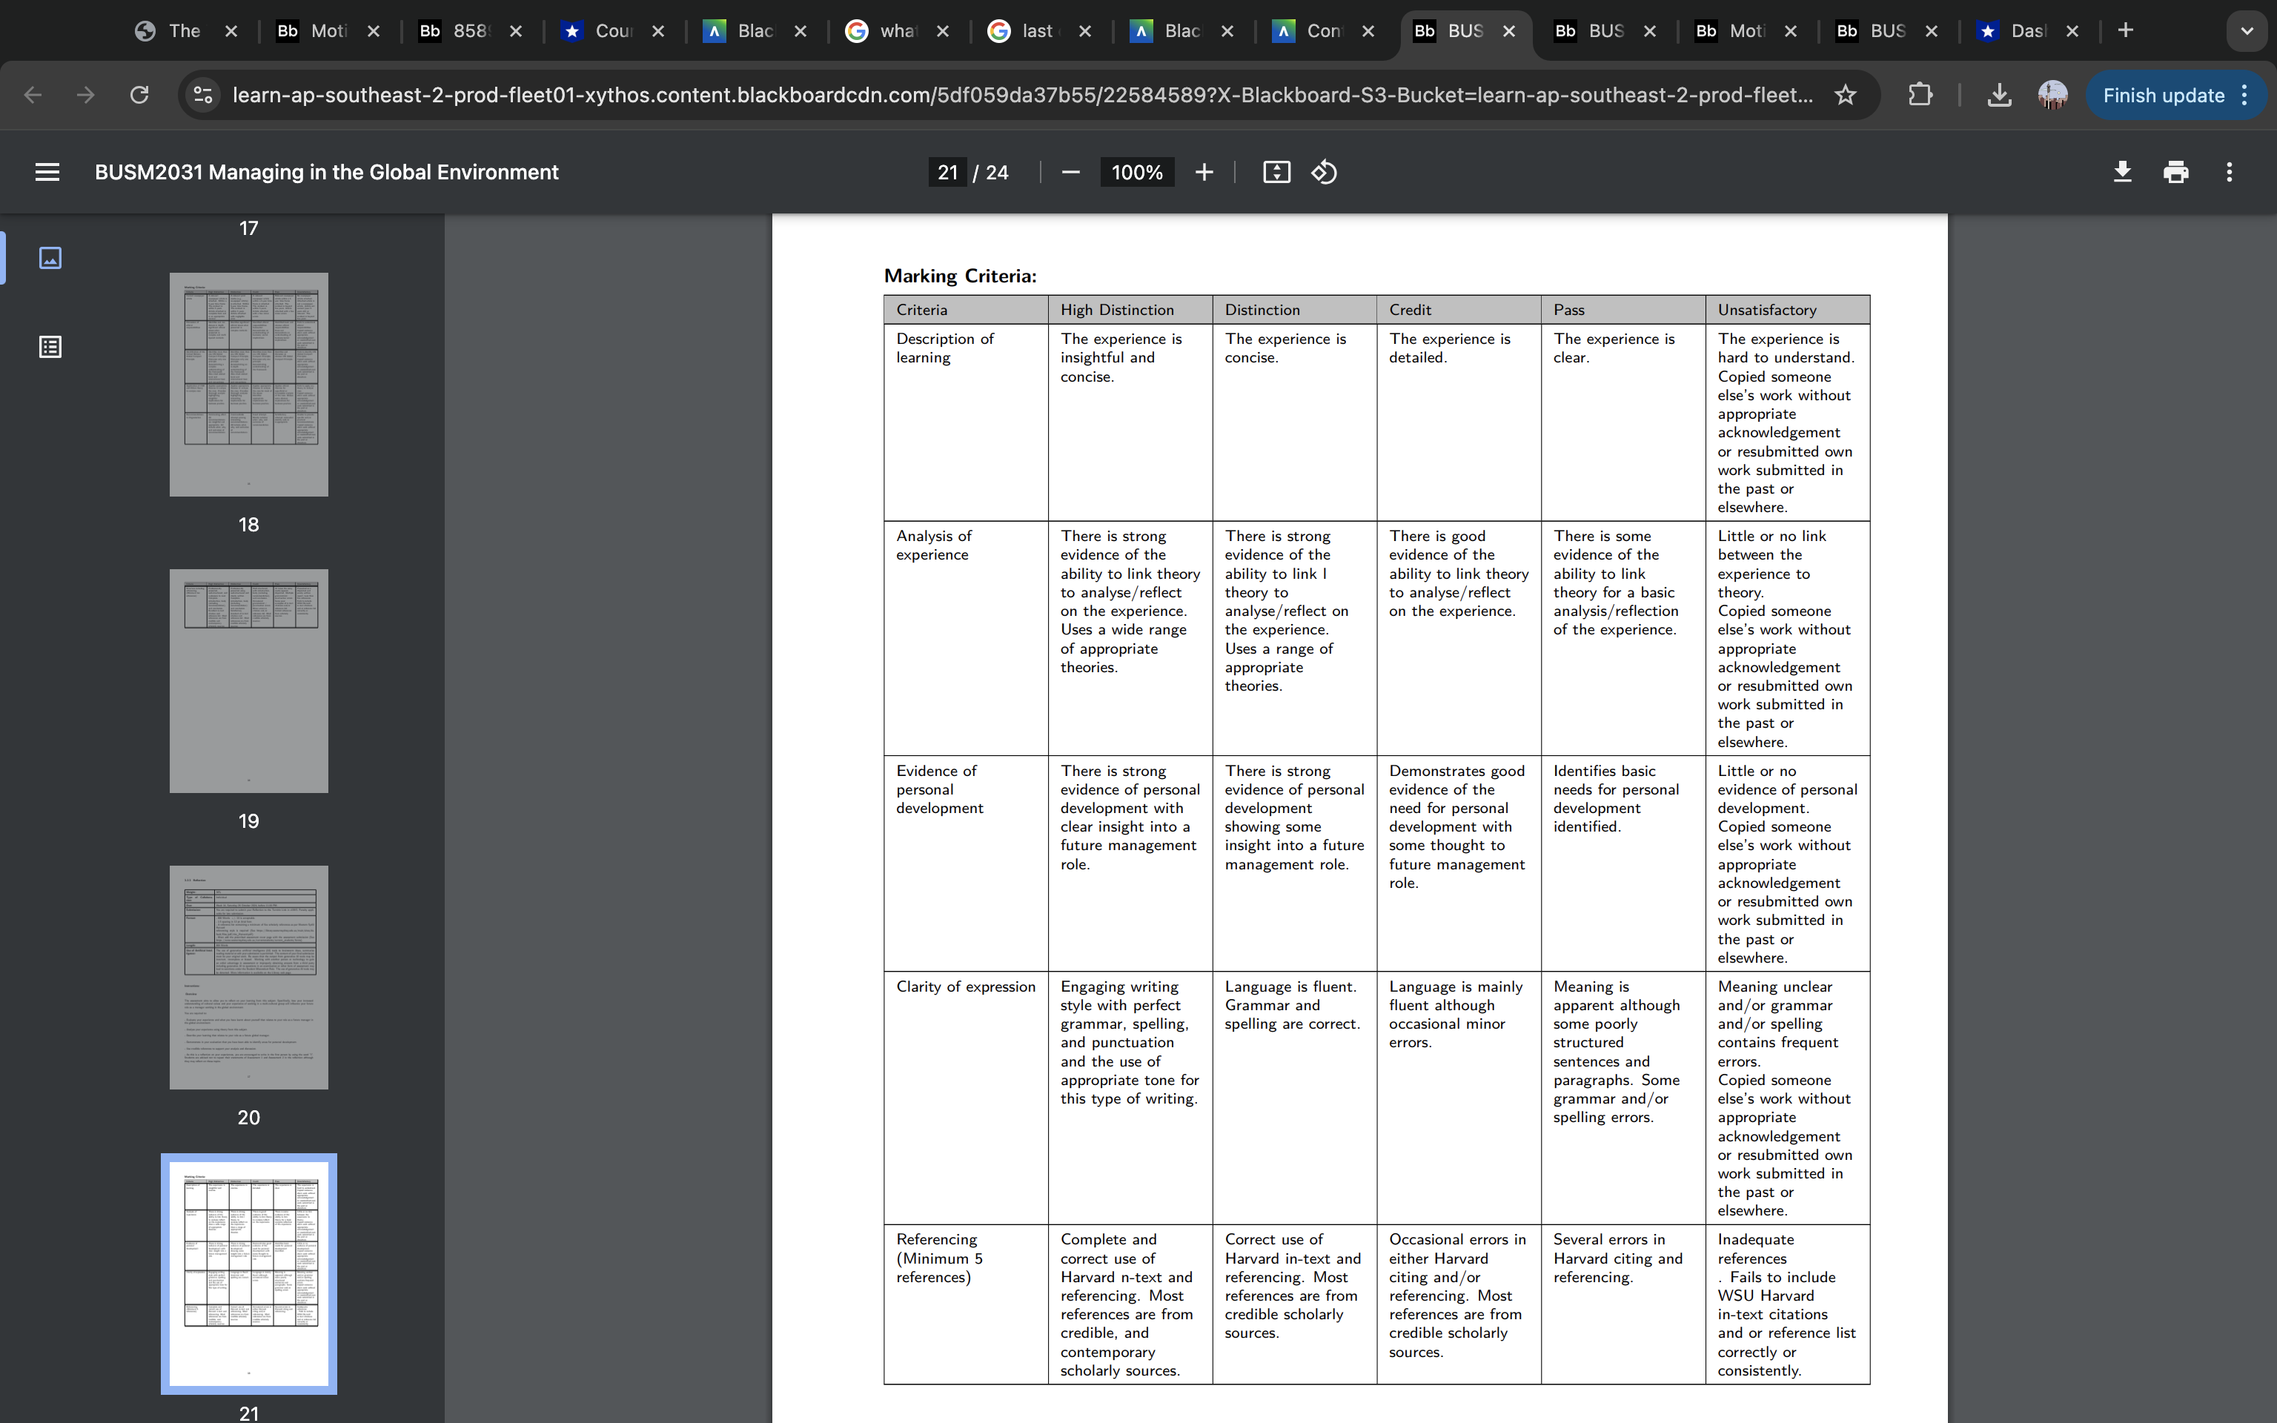Click the download icon in PDF toolbar
2277x1423 pixels.
pos(2123,171)
